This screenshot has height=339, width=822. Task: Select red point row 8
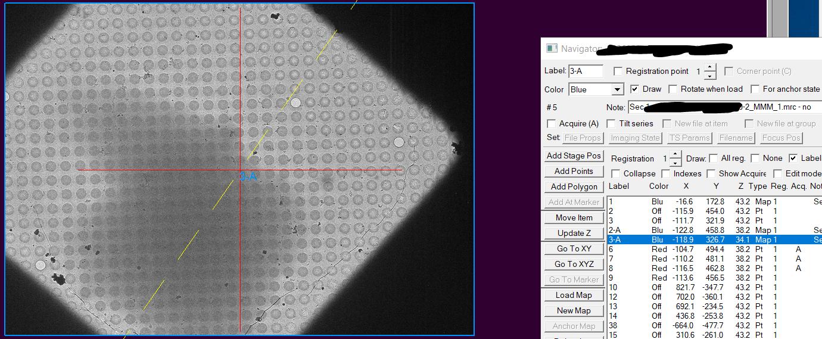[714, 269]
